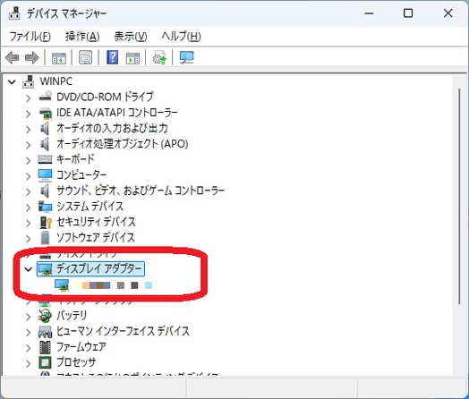Expand システム デバイス category

pyautogui.click(x=28, y=207)
